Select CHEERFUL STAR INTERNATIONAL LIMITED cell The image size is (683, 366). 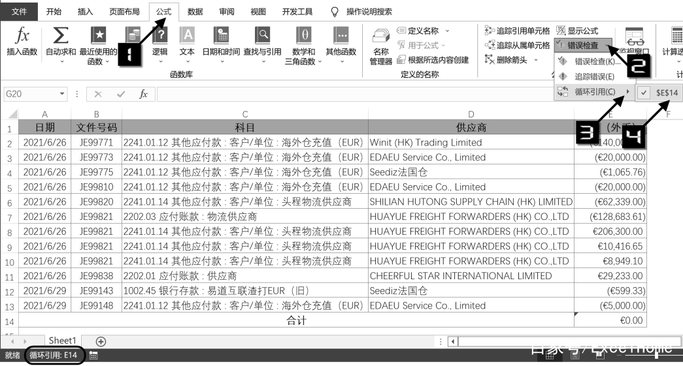click(x=471, y=276)
